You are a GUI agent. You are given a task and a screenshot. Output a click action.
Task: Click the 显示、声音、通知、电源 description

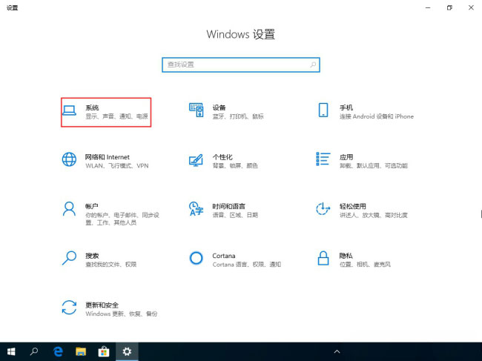116,116
